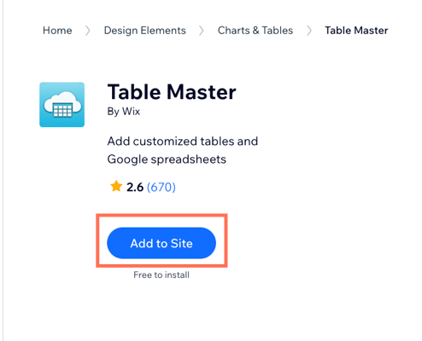The width and height of the screenshot is (422, 341).
Task: Click the orange rating star icon
Action: click(x=116, y=187)
